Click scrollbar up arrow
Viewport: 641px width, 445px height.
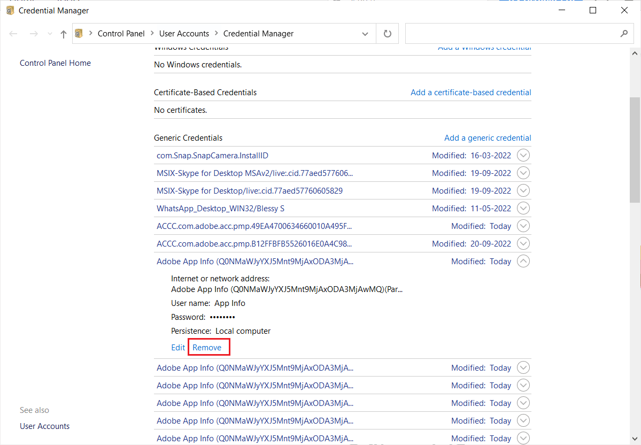coord(635,53)
